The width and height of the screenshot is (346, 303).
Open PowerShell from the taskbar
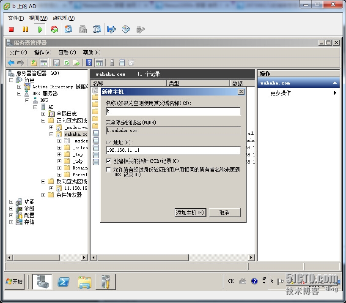[63, 281]
